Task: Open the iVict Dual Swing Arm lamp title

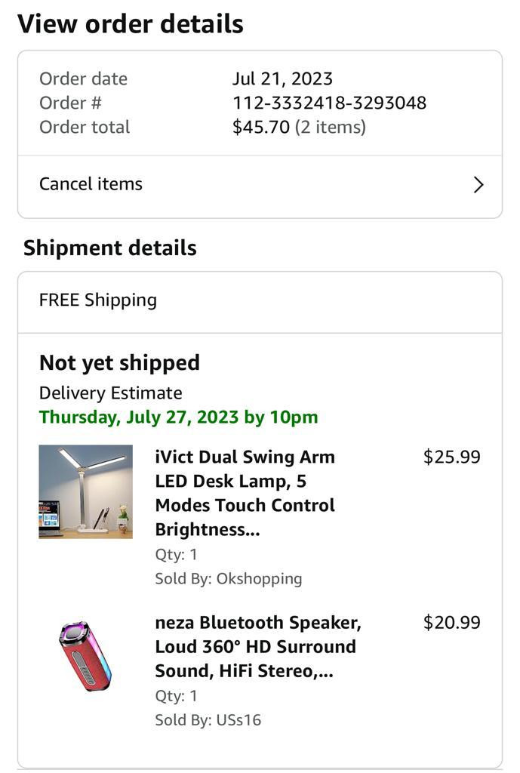Action: pyautogui.click(x=245, y=493)
